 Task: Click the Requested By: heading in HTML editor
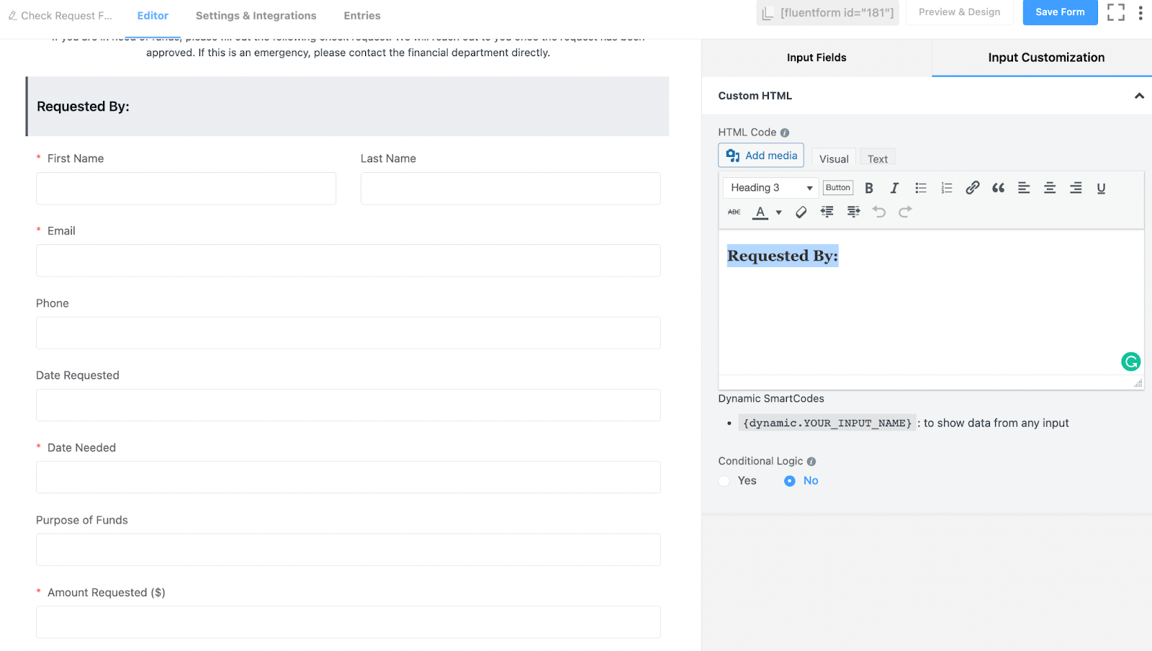[x=783, y=256]
